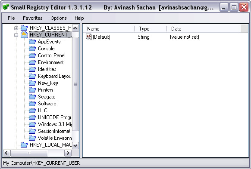Click the UNICODE Program folder icon
Image resolution: width=251 pixels, height=169 pixels.
[32, 117]
